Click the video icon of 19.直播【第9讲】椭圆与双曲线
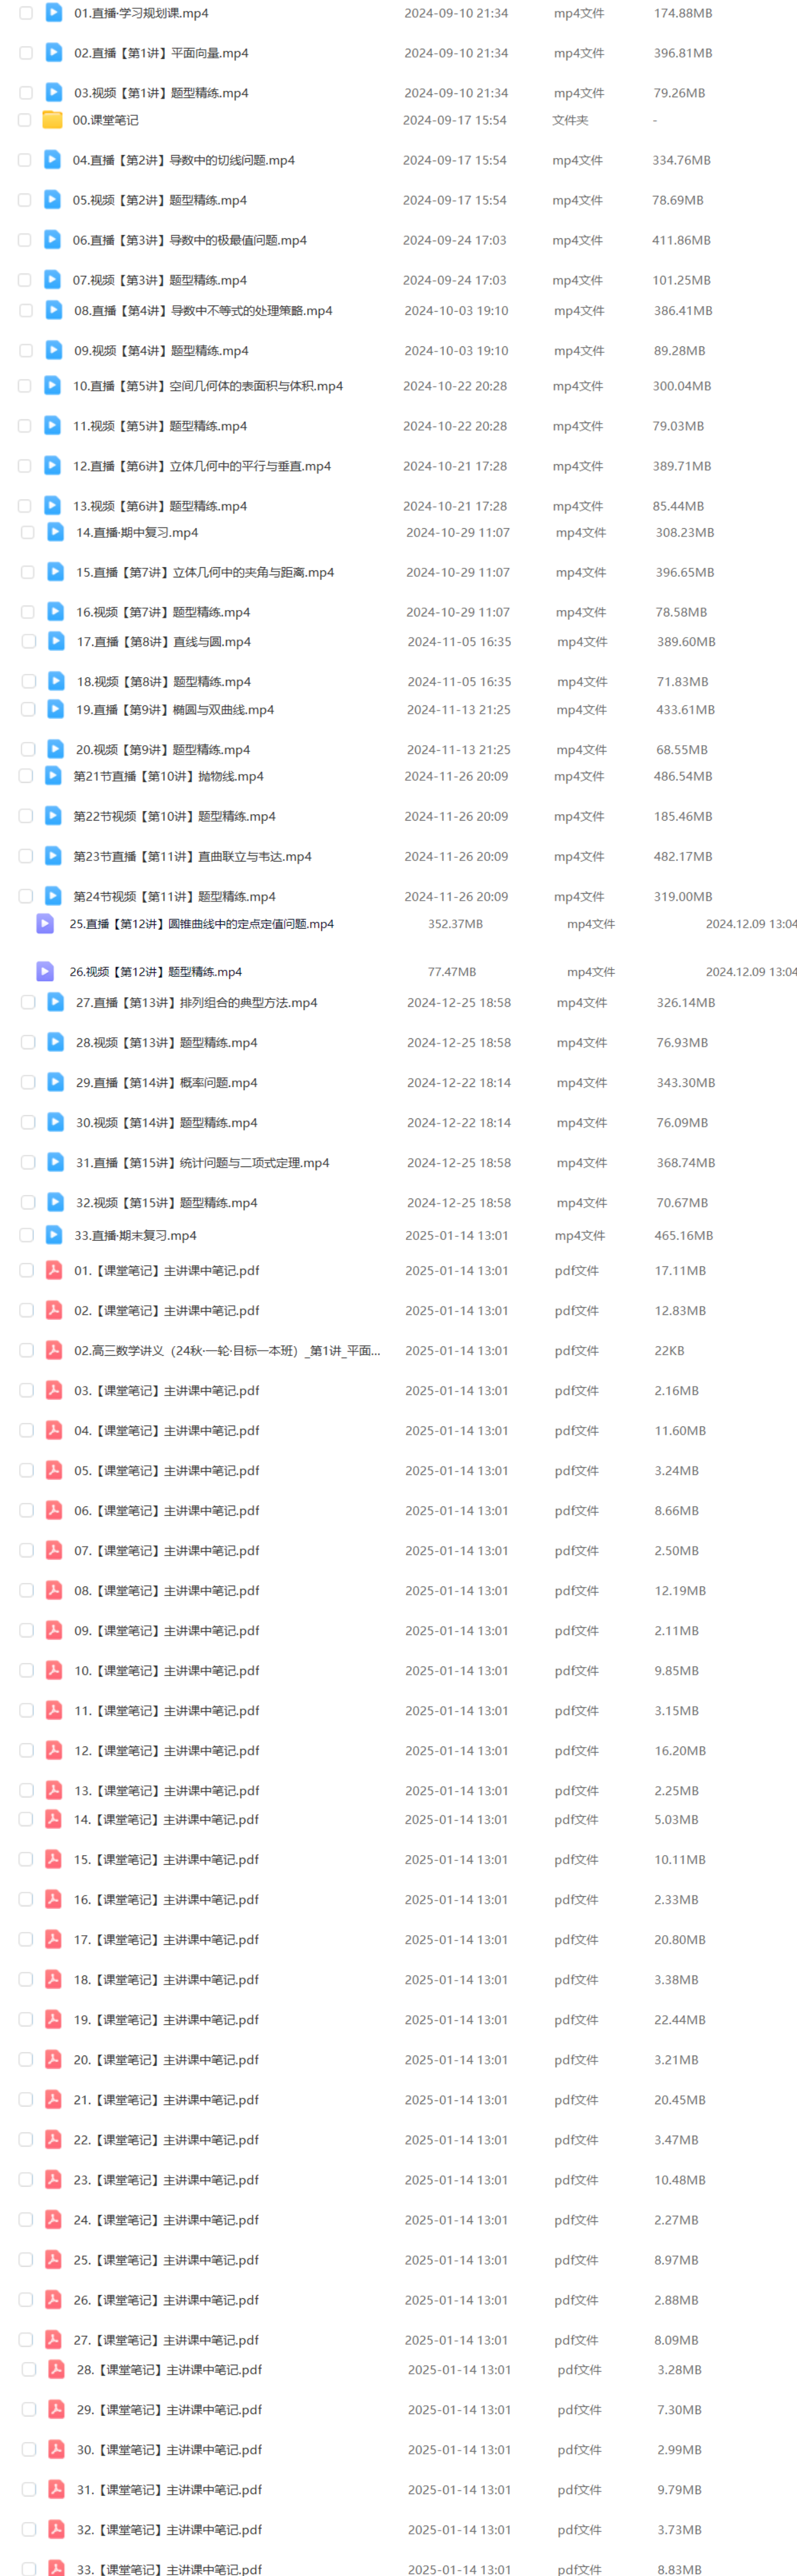This screenshot has height=2576, width=797. (56, 709)
